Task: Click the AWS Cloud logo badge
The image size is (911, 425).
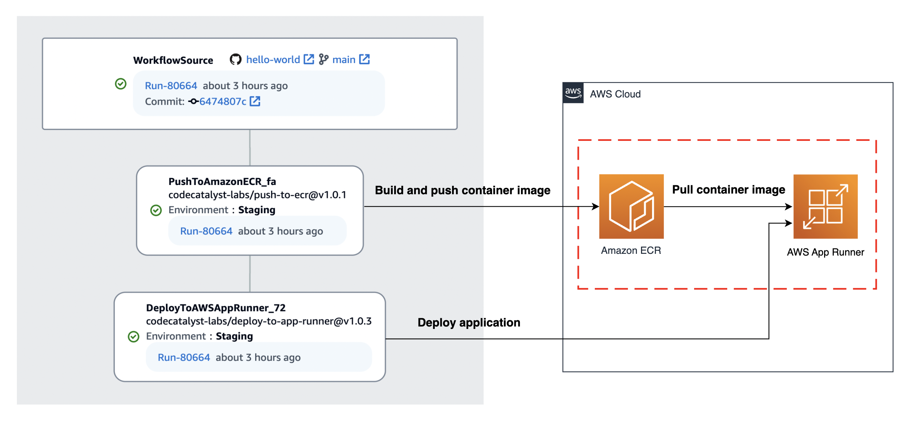Action: 573,93
